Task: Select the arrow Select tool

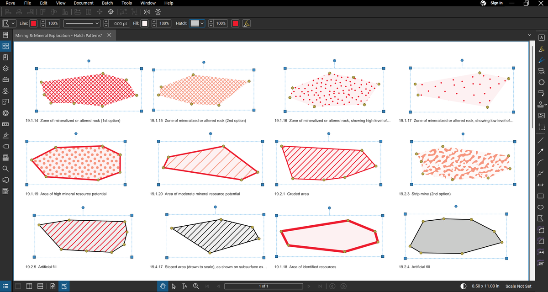Action: point(174,286)
